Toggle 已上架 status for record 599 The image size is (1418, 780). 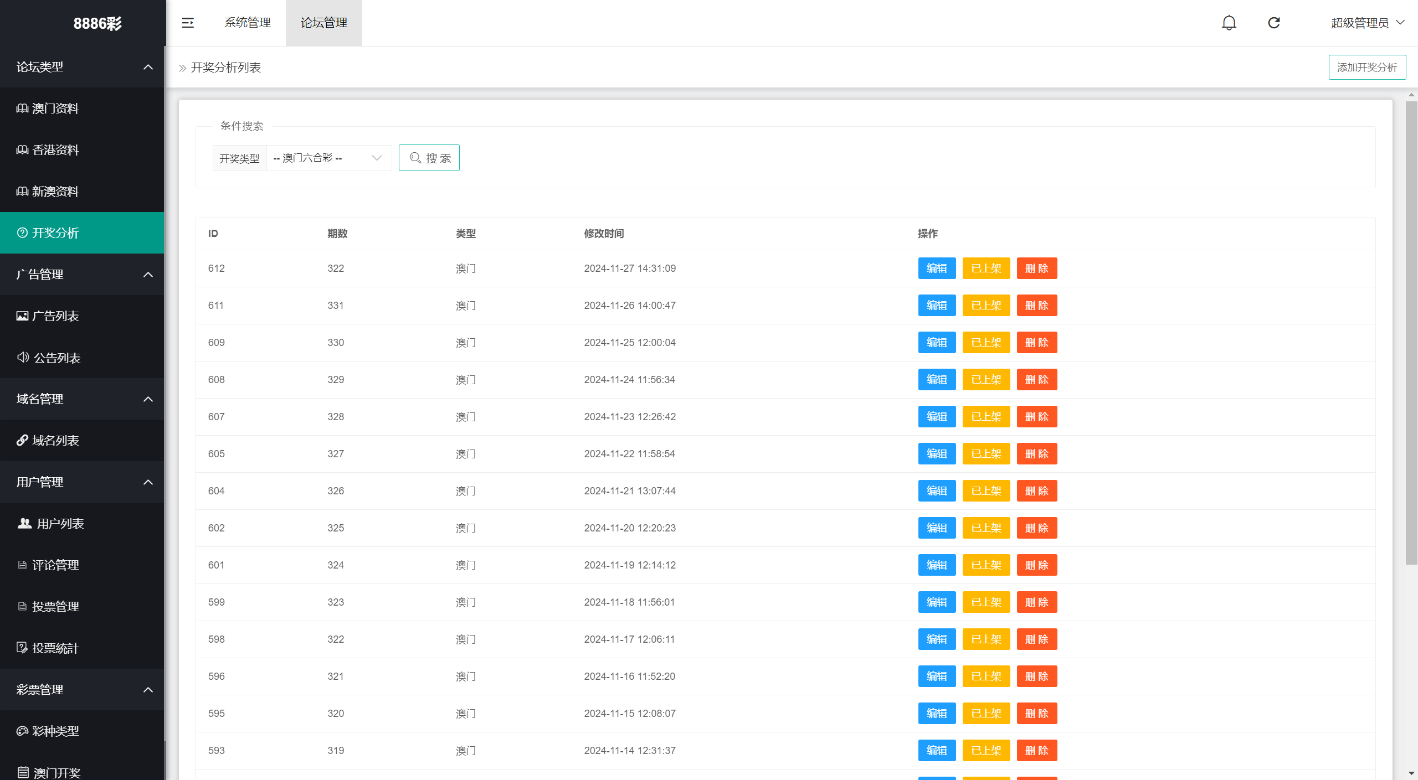tap(987, 601)
